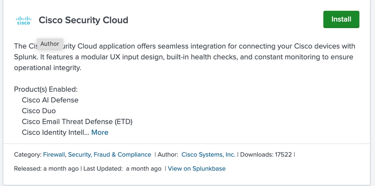
Task: Select the Cisco Duo line
Action: [39, 111]
